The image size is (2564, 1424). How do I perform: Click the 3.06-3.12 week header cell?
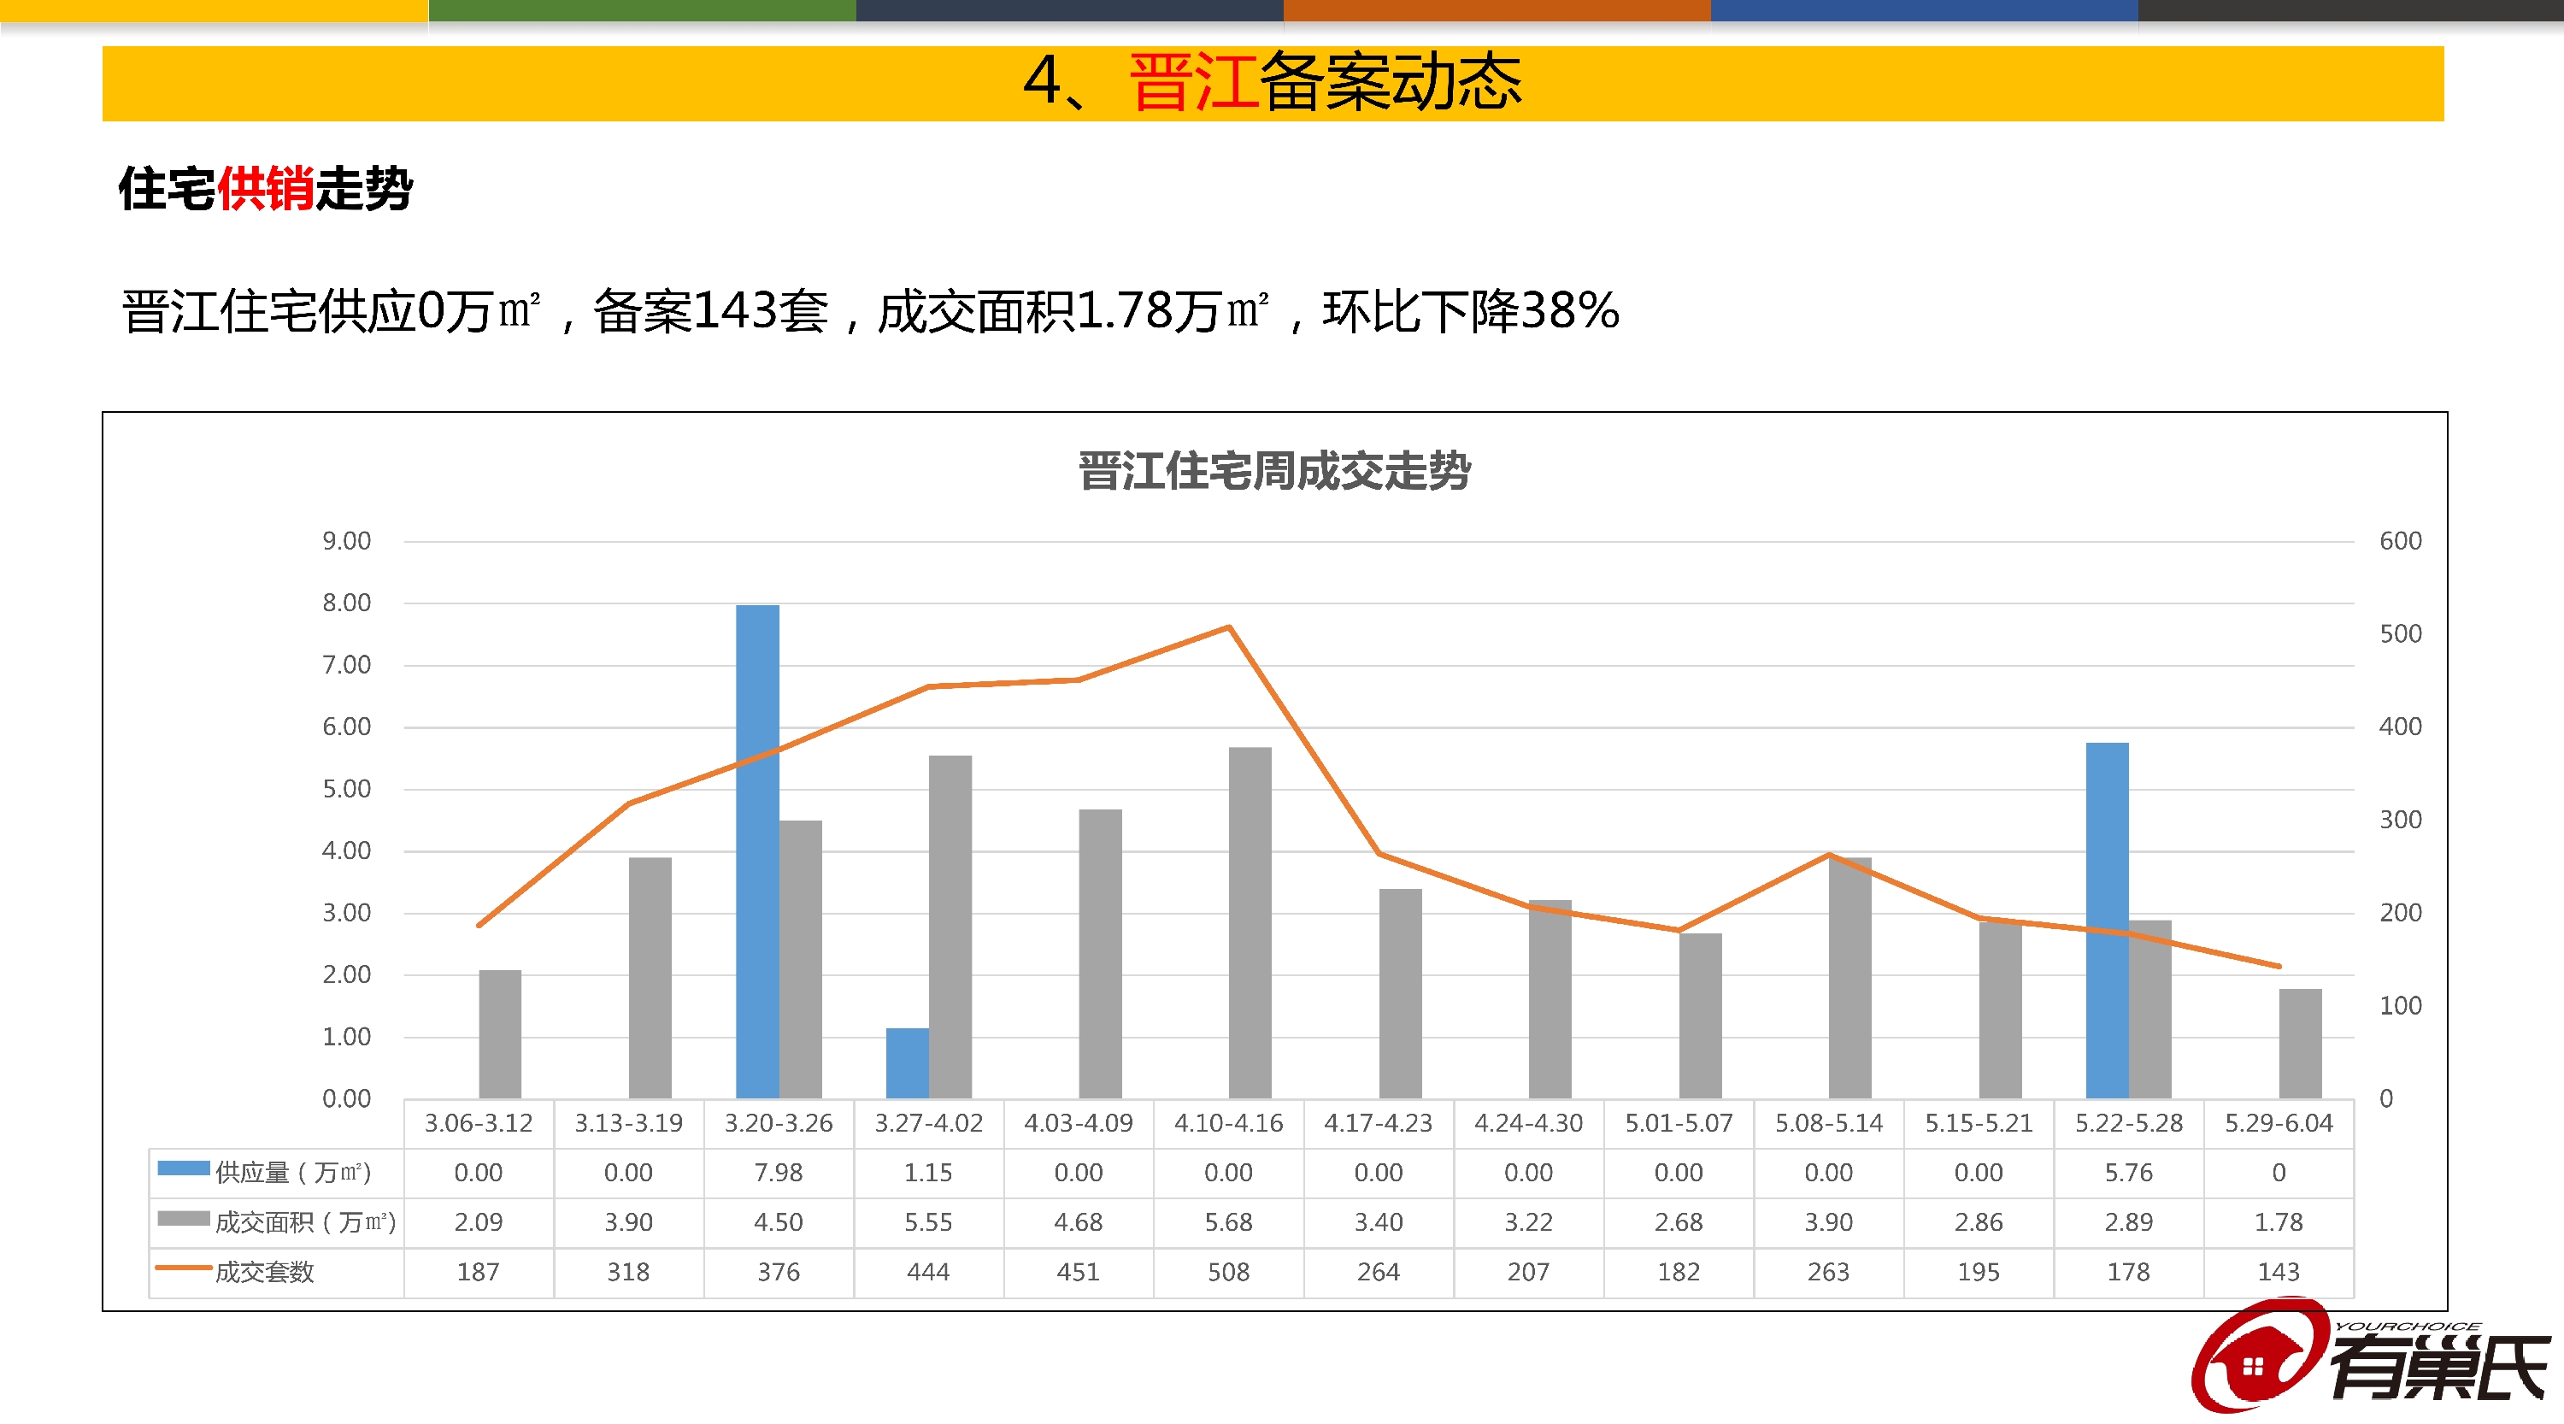click(x=479, y=1123)
